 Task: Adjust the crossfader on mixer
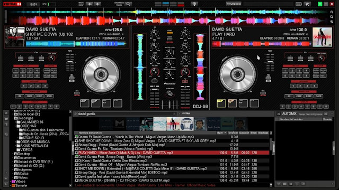click(x=169, y=104)
